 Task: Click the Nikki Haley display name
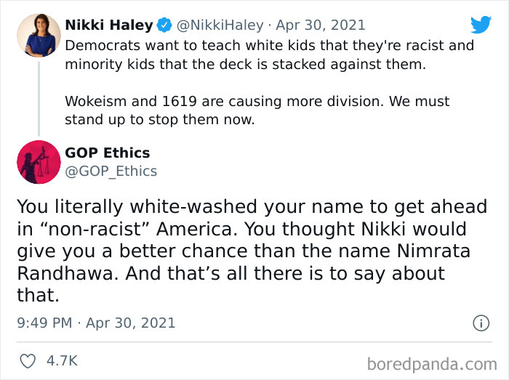109,25
